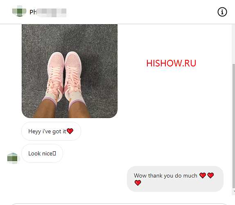Click the red HISHOW.RU watermark text
The height and width of the screenshot is (205, 235).
[171, 63]
